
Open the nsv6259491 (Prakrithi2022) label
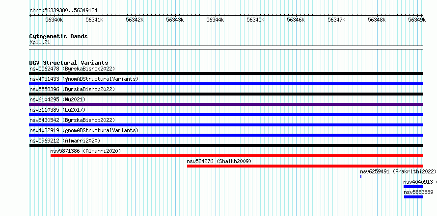pyautogui.click(x=398, y=171)
